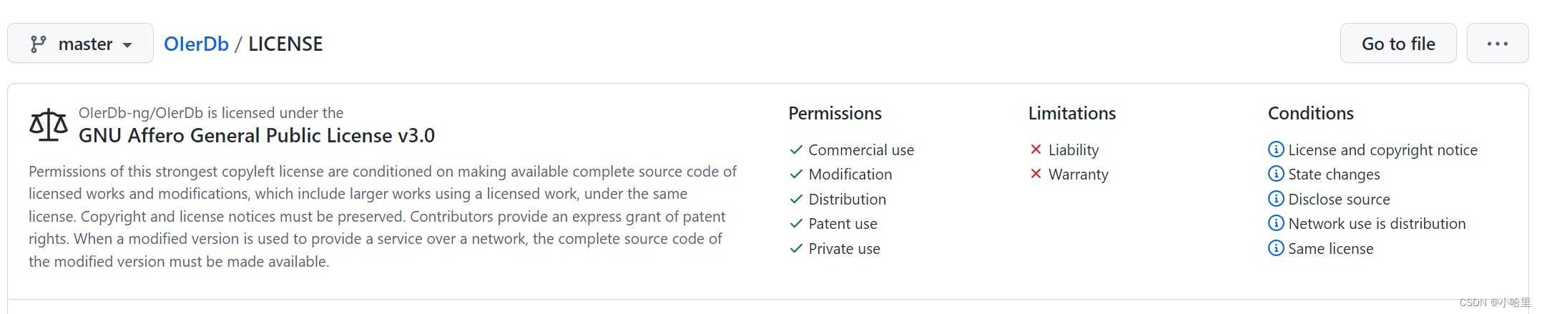
Task: Click the Private use permission item
Action: 844,248
